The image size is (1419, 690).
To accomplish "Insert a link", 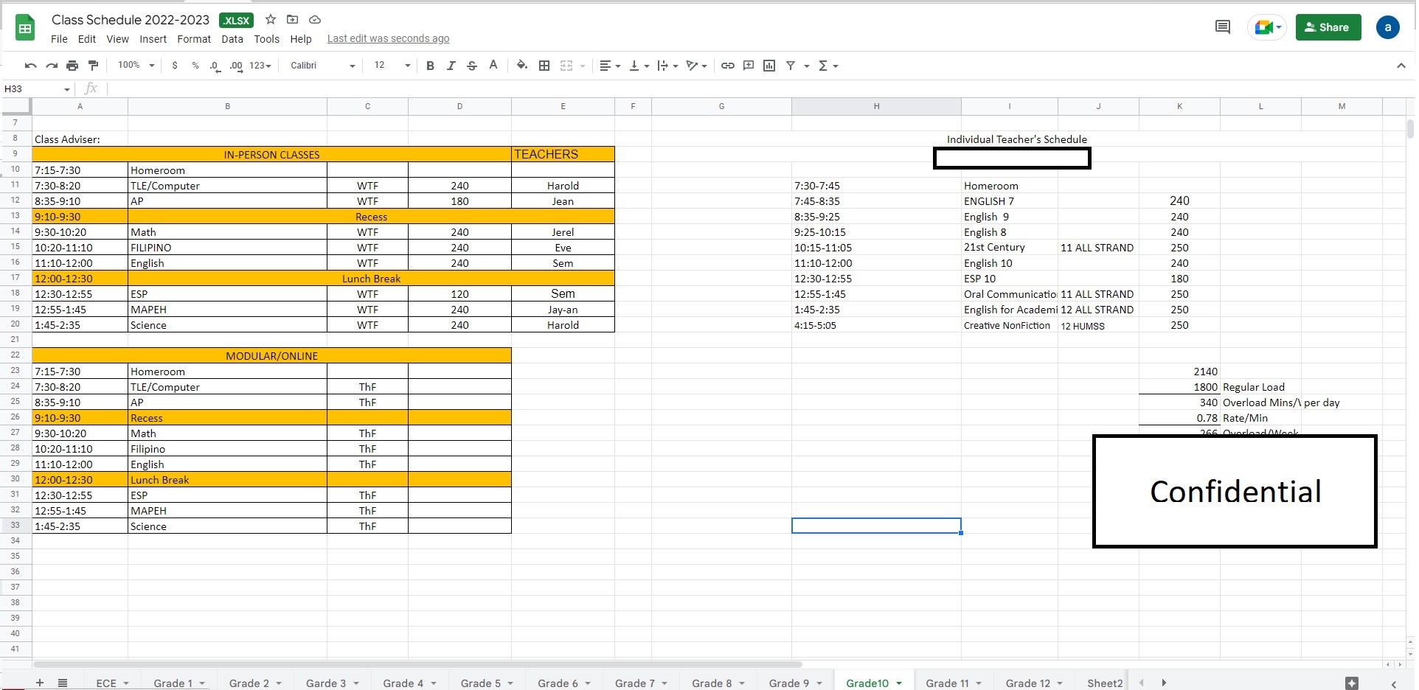I will tap(728, 66).
